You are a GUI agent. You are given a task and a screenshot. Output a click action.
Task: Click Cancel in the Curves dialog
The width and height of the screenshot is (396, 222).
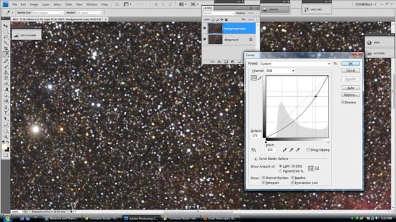[x=351, y=70]
